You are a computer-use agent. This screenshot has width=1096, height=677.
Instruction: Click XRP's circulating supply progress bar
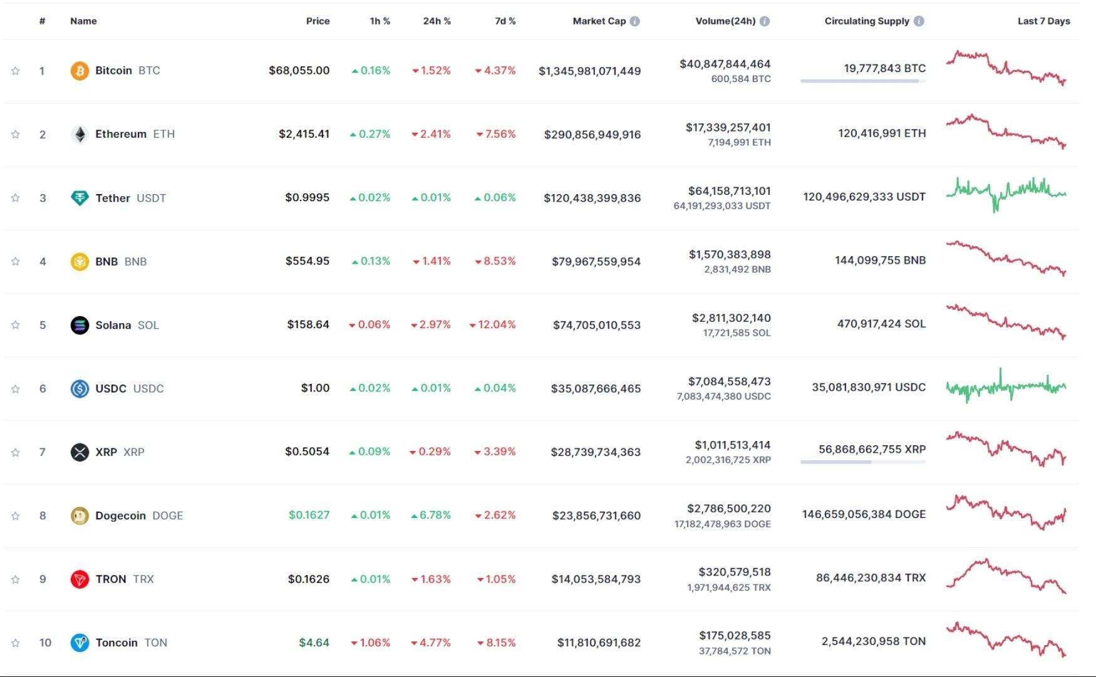point(862,462)
